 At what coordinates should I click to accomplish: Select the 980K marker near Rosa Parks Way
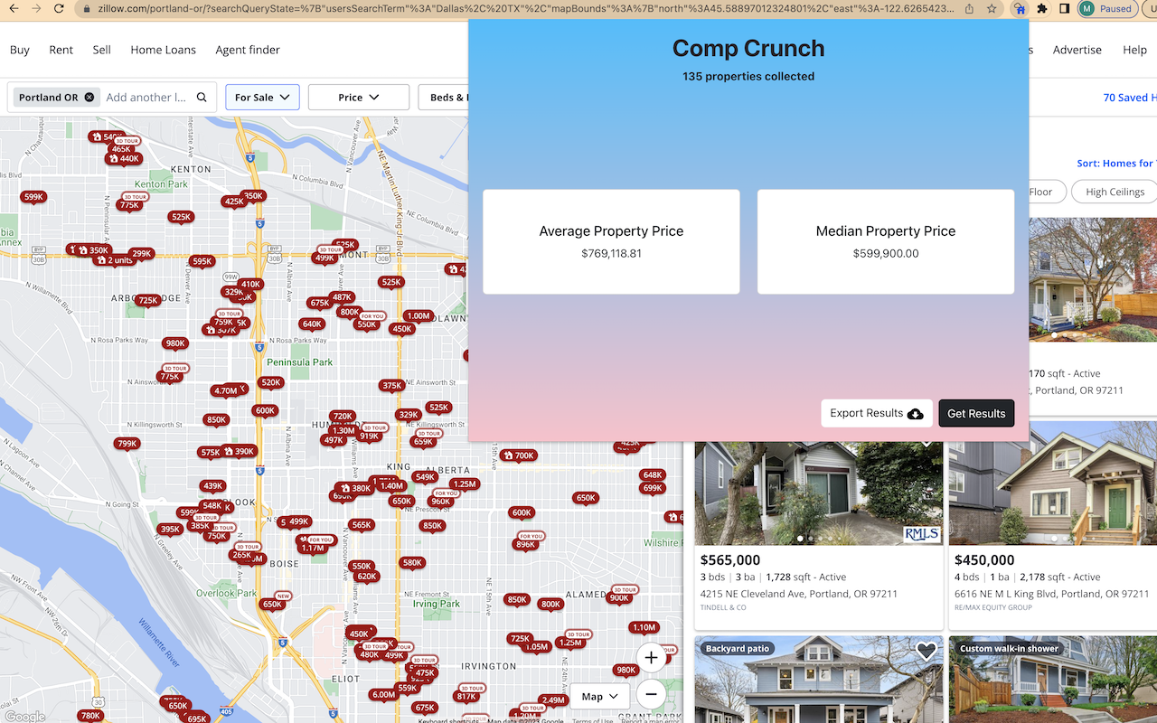tap(174, 343)
